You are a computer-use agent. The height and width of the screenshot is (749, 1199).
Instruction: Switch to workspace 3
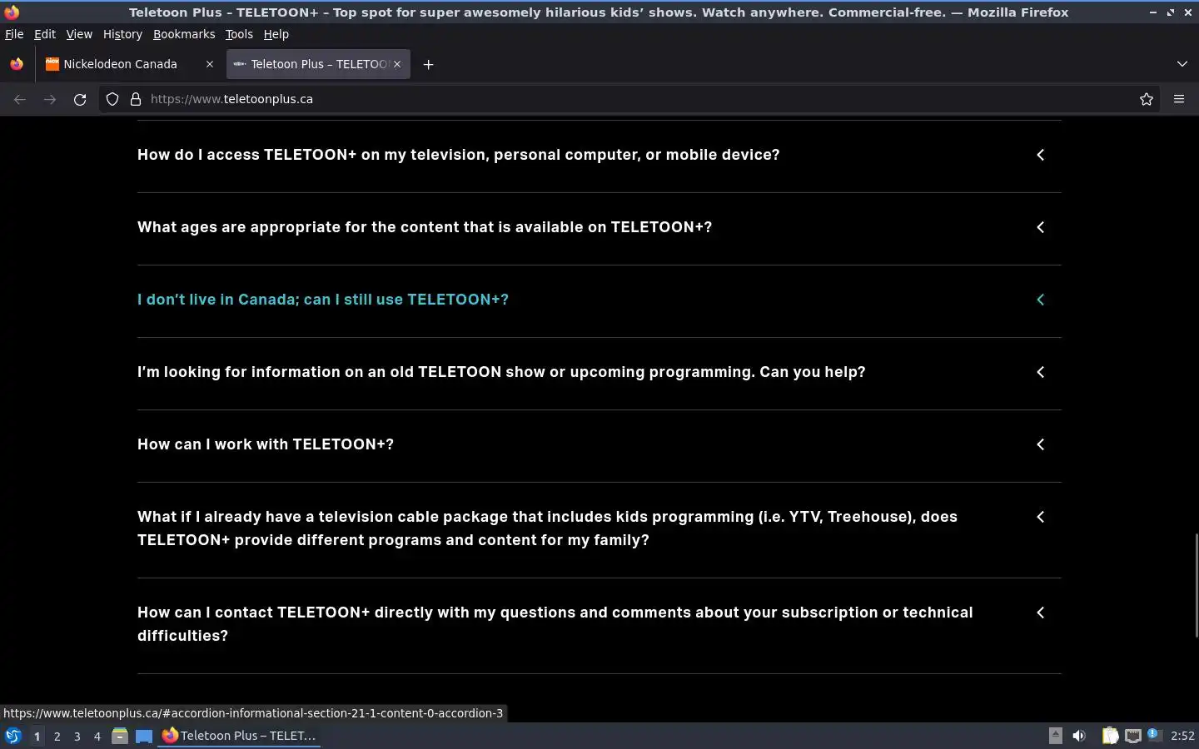77,737
